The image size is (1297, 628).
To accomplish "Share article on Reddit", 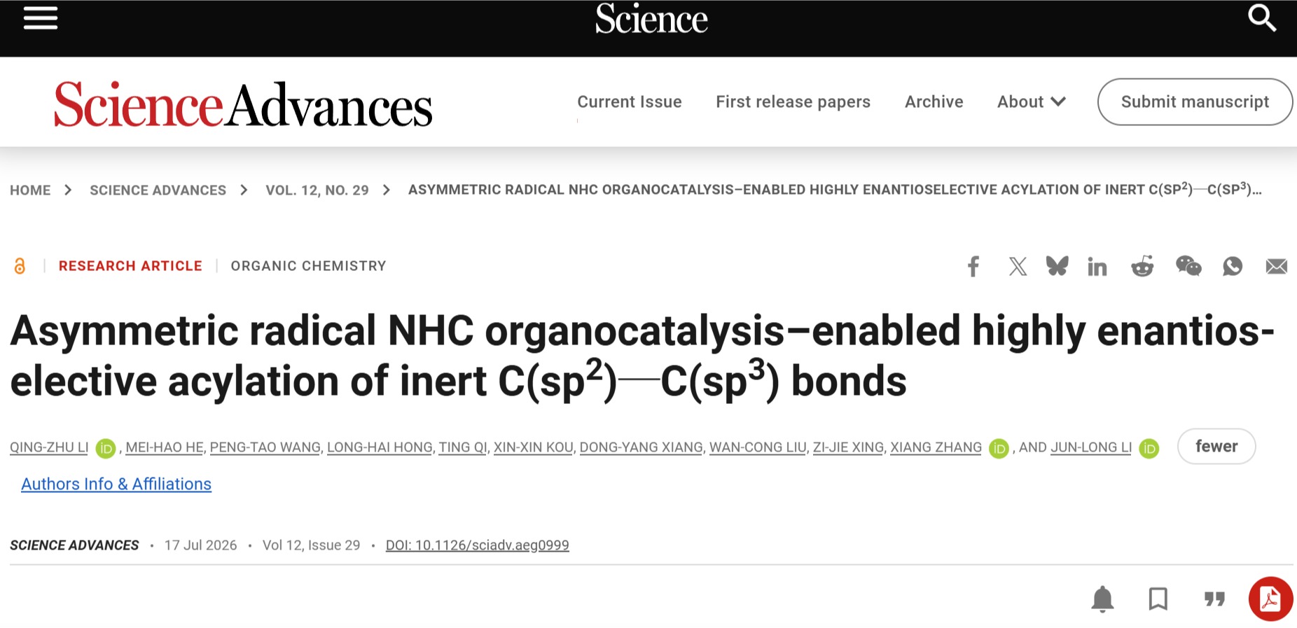I will 1142,266.
